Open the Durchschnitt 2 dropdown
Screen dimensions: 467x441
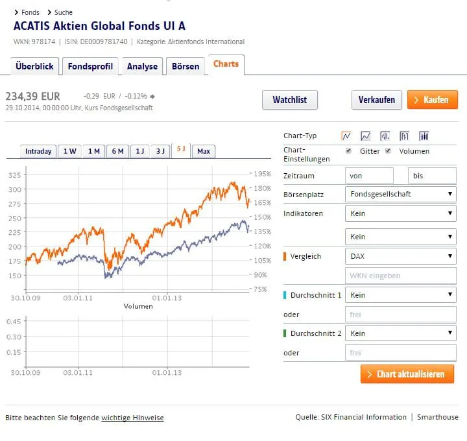pos(401,333)
